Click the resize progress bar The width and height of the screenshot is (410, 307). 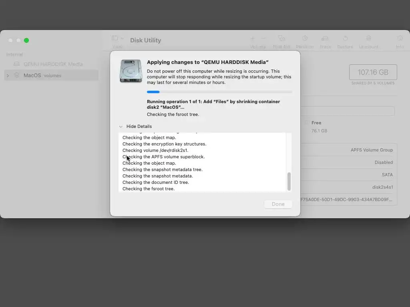click(219, 92)
